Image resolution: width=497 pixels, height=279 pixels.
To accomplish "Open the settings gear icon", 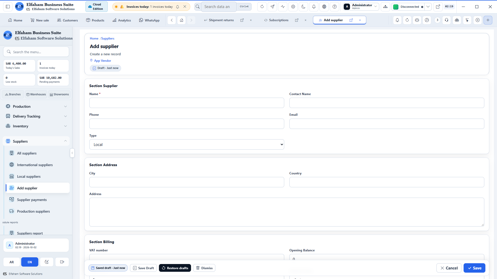I will (293, 7).
